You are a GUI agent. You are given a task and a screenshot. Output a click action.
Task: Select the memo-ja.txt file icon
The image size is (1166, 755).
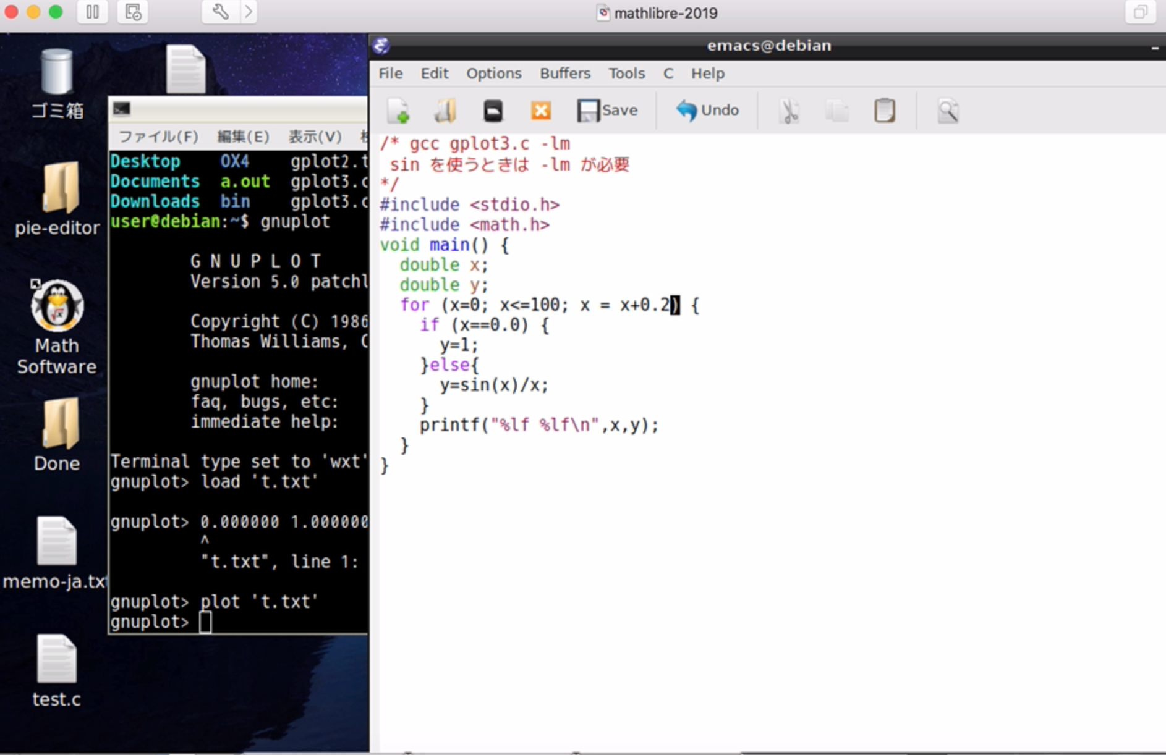click(x=56, y=553)
